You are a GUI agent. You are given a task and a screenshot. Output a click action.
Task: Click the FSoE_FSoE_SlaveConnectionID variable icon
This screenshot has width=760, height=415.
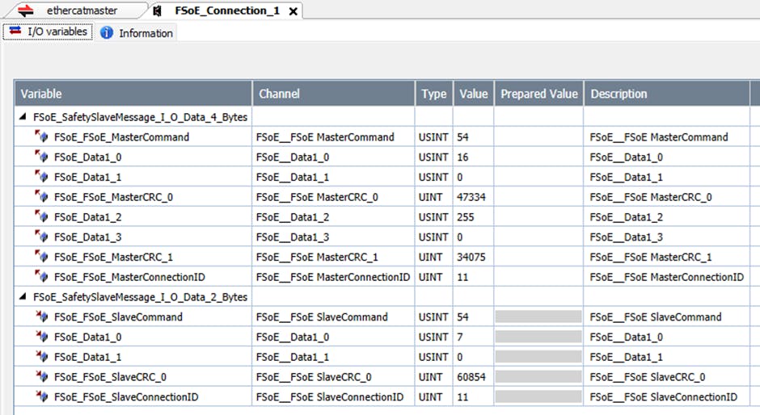click(41, 397)
